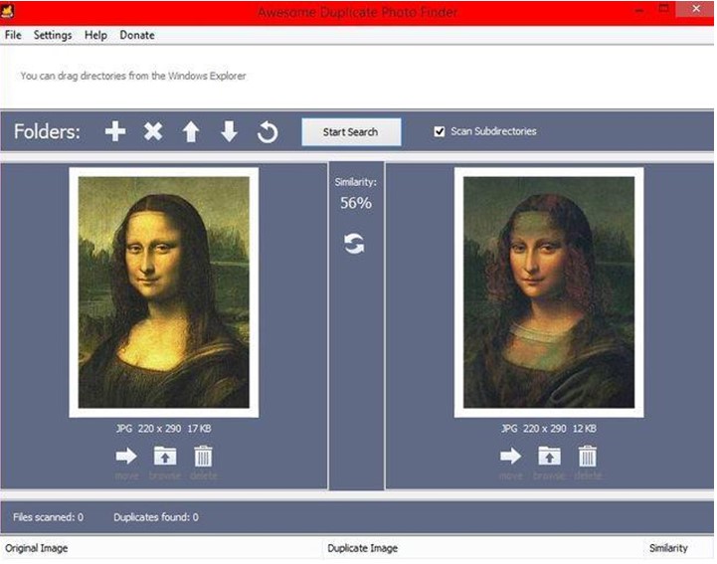Delete the left 17 KB image
The height and width of the screenshot is (564, 717).
[203, 456]
